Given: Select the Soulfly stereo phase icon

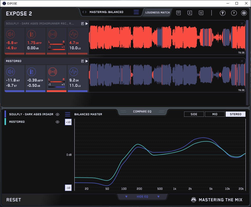Looking at the screenshot, I should (53, 34).
